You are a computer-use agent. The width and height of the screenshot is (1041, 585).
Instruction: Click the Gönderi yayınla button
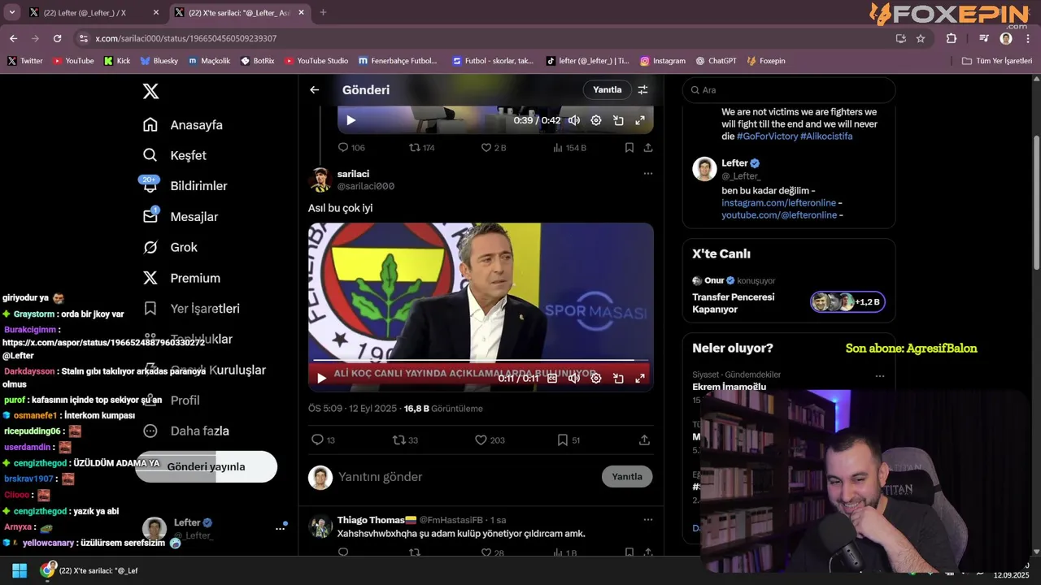click(206, 466)
